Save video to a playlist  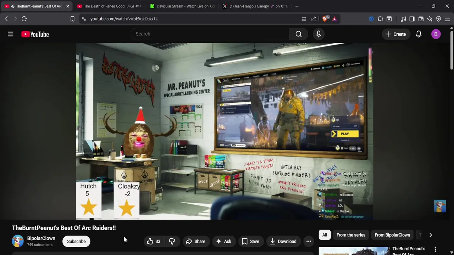pos(250,242)
